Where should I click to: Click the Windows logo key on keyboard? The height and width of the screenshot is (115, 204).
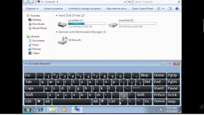40,102
